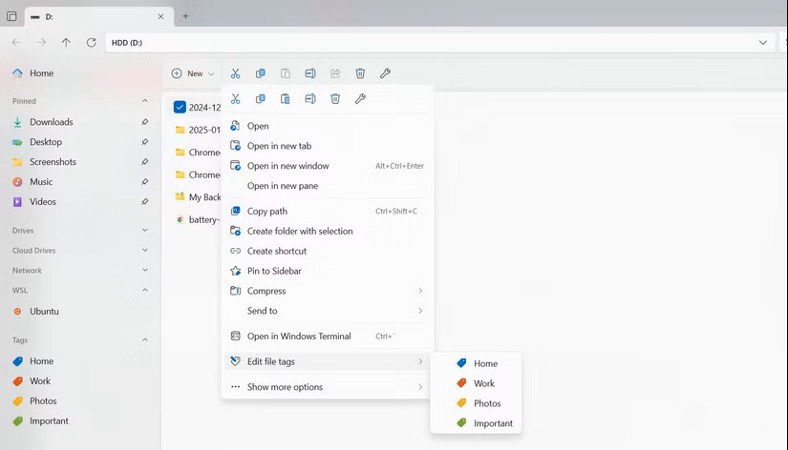Go back with the left arrow

(x=16, y=43)
